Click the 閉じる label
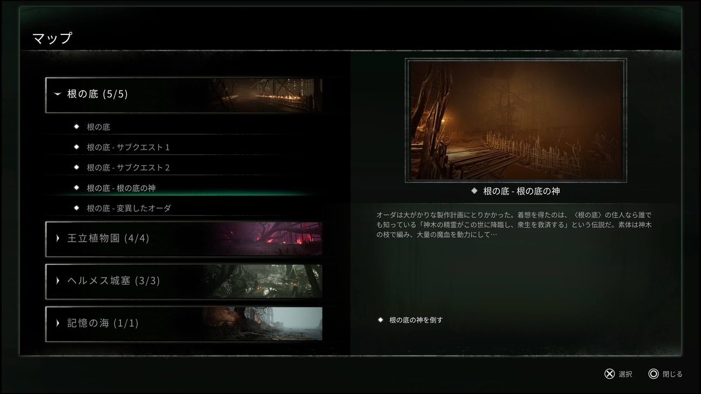The height and width of the screenshot is (394, 701). [672, 374]
